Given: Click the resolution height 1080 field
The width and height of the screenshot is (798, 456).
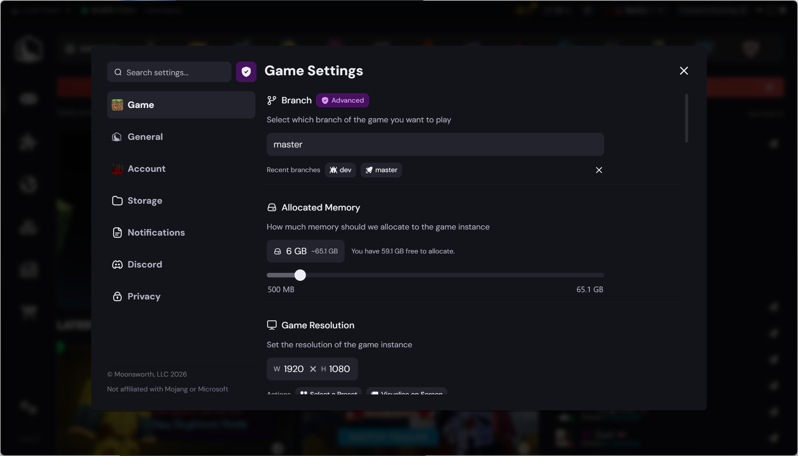Looking at the screenshot, I should [x=339, y=369].
